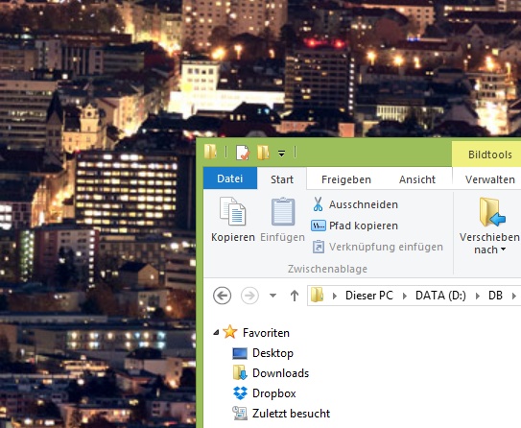
Task: Collapse the Favoriten tree section
Action: coord(216,332)
